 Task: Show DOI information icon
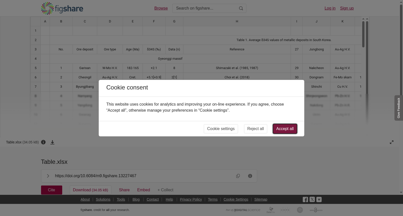point(250,176)
